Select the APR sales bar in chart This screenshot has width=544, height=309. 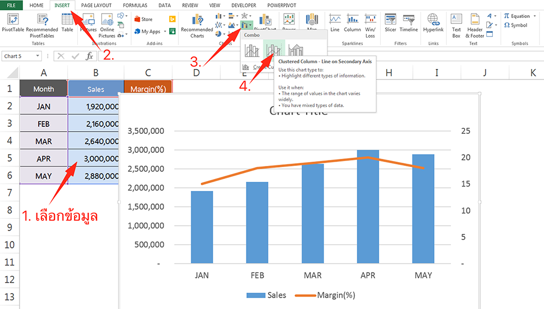click(368, 207)
